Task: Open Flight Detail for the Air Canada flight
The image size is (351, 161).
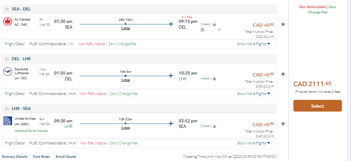Action: tap(15, 44)
